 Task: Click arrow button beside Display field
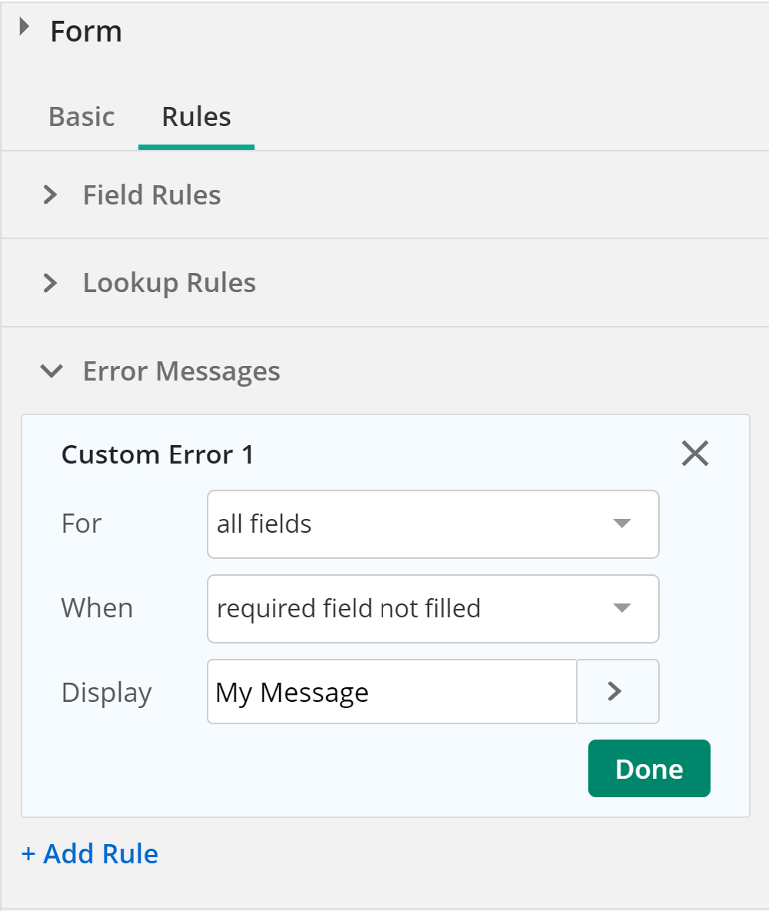[618, 691]
